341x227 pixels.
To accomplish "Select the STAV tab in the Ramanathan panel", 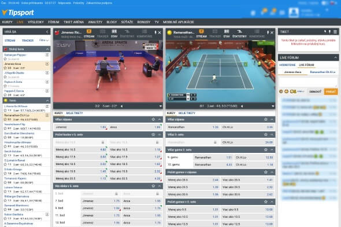I will point(227,34).
